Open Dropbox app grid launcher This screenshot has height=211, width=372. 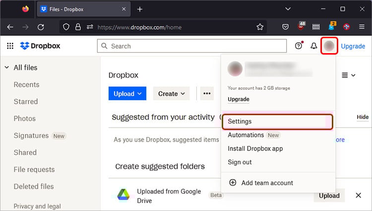(x=10, y=46)
